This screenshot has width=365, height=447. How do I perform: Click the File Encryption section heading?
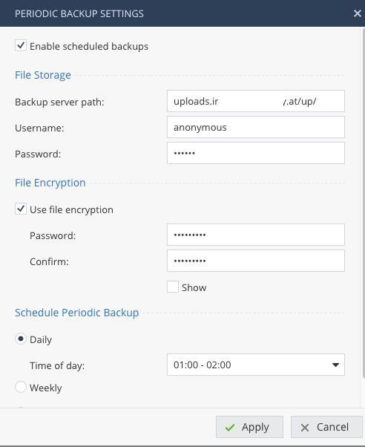point(50,183)
